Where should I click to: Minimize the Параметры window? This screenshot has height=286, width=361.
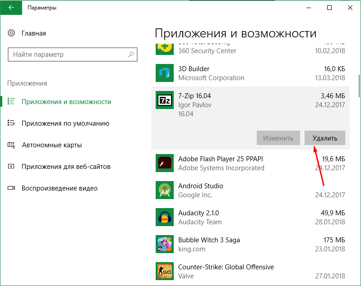pos(309,8)
